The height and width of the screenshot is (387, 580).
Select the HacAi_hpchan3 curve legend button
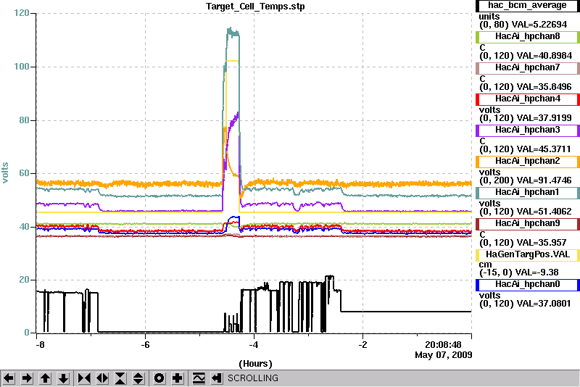(x=528, y=130)
